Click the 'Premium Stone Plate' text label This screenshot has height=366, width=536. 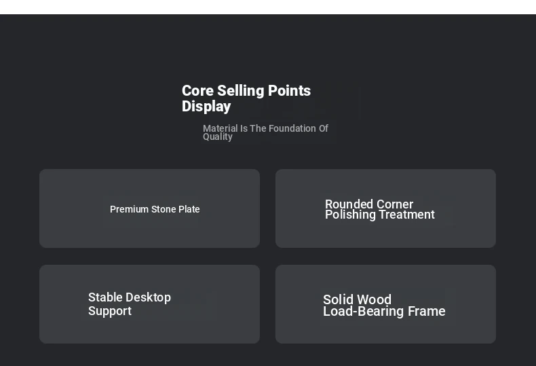pos(155,209)
